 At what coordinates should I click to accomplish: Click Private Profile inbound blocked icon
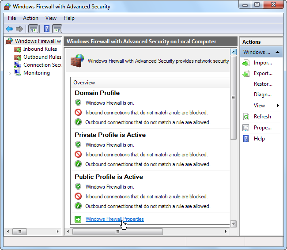tap(78, 154)
